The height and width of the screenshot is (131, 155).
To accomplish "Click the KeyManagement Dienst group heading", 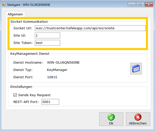I will click(30, 54).
